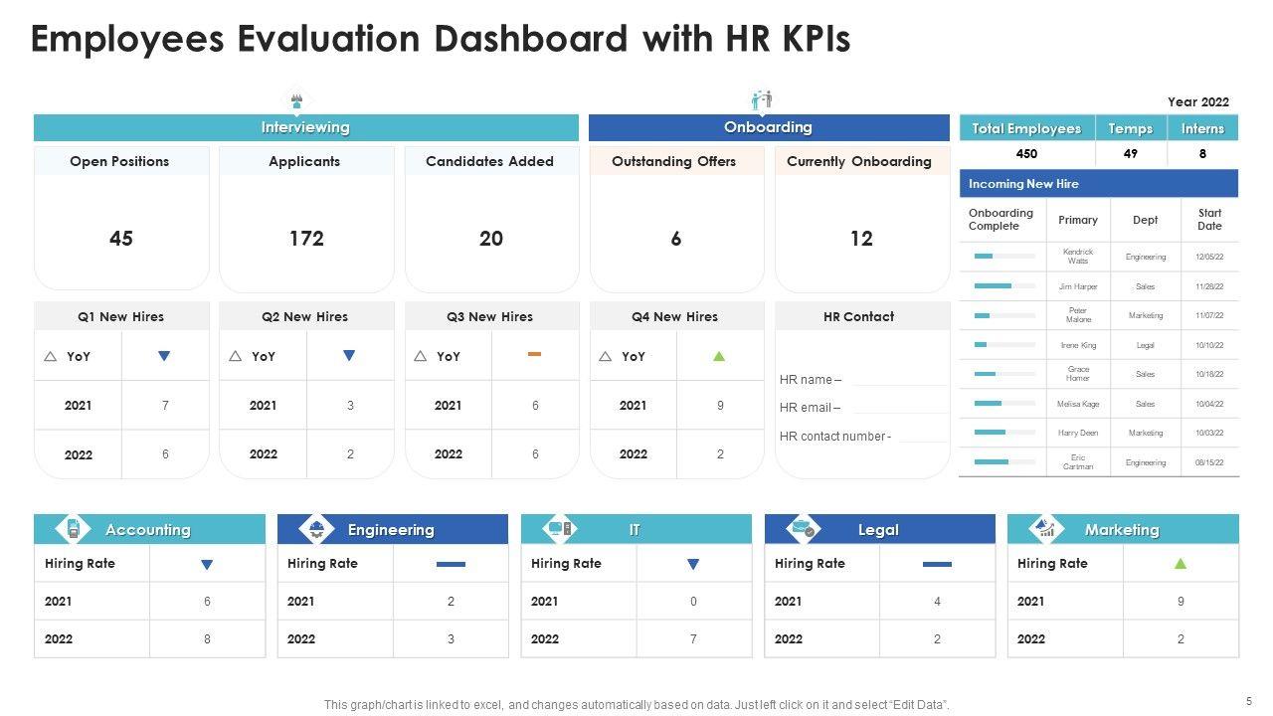Click the Legal department header
1273x716 pixels.
coord(879,529)
